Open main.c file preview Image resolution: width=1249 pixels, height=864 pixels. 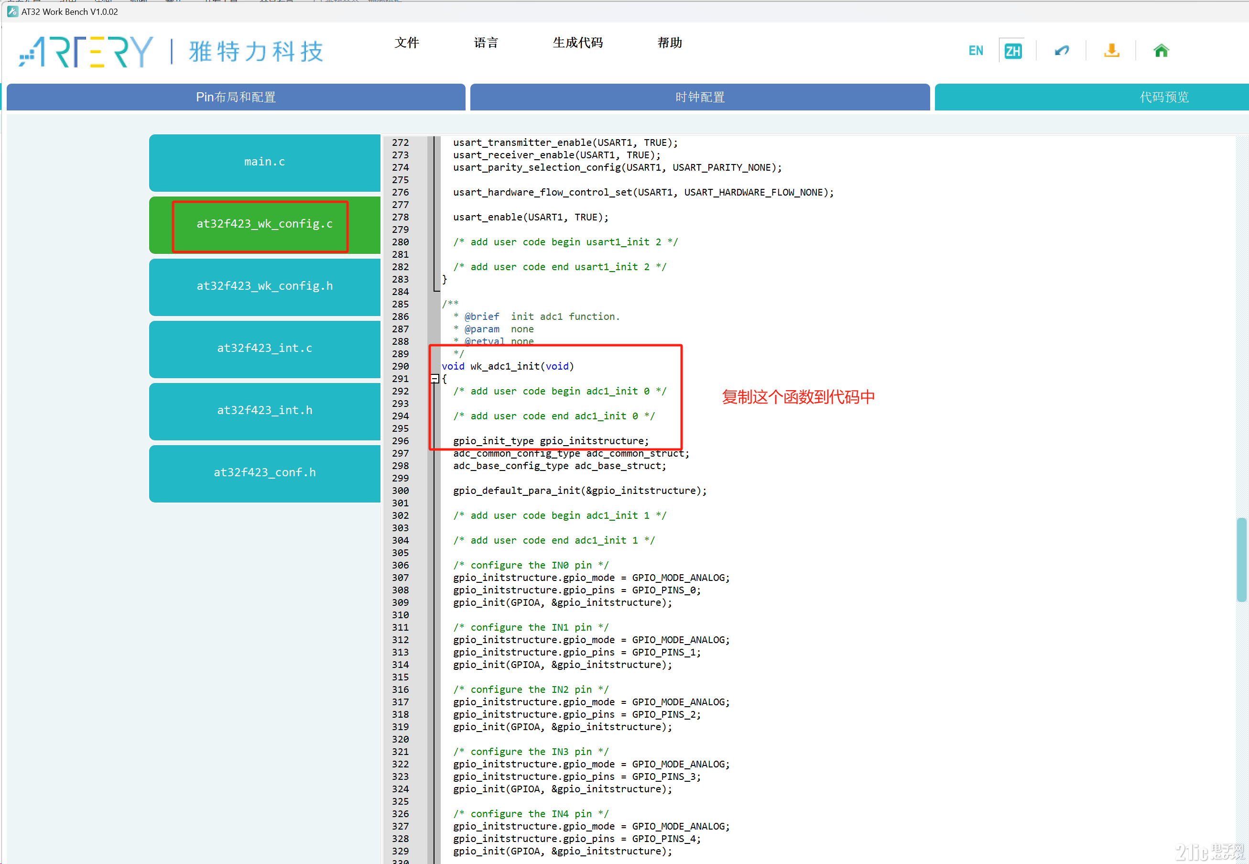point(265,163)
